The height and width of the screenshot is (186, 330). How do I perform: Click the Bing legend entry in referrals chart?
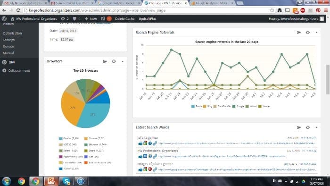pyautogui.click(x=208, y=106)
